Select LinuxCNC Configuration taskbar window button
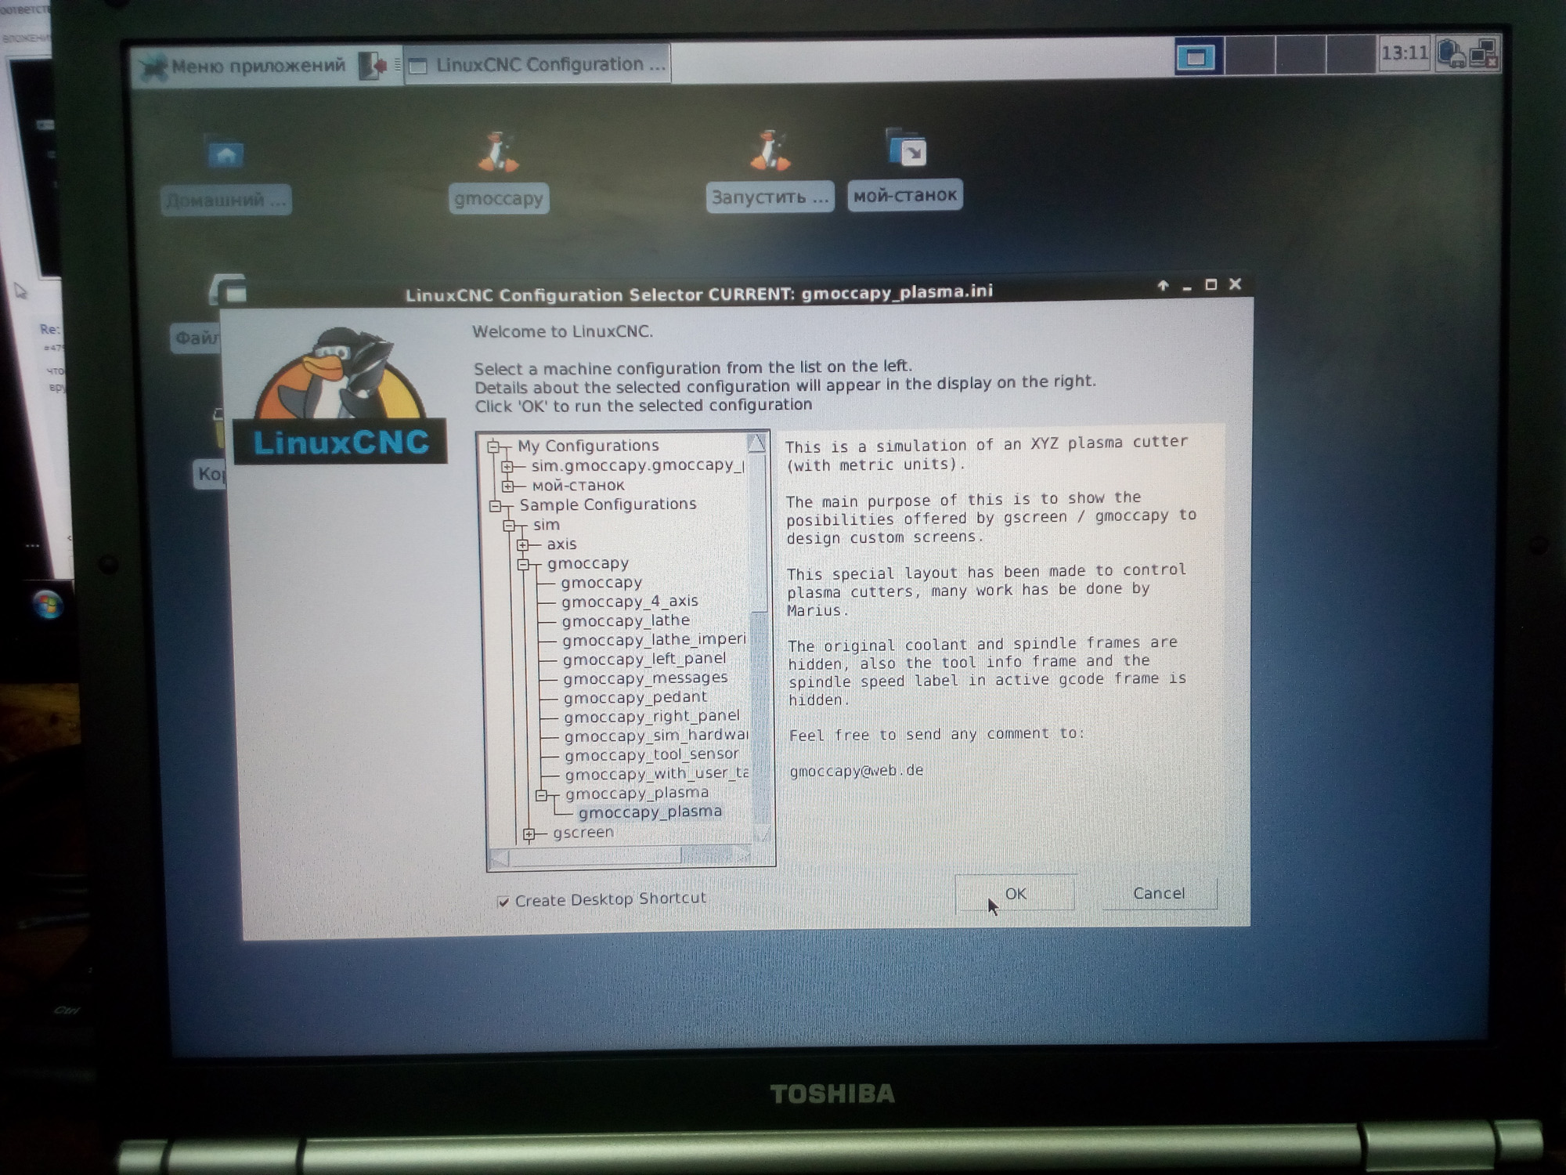1566x1175 pixels. point(539,65)
